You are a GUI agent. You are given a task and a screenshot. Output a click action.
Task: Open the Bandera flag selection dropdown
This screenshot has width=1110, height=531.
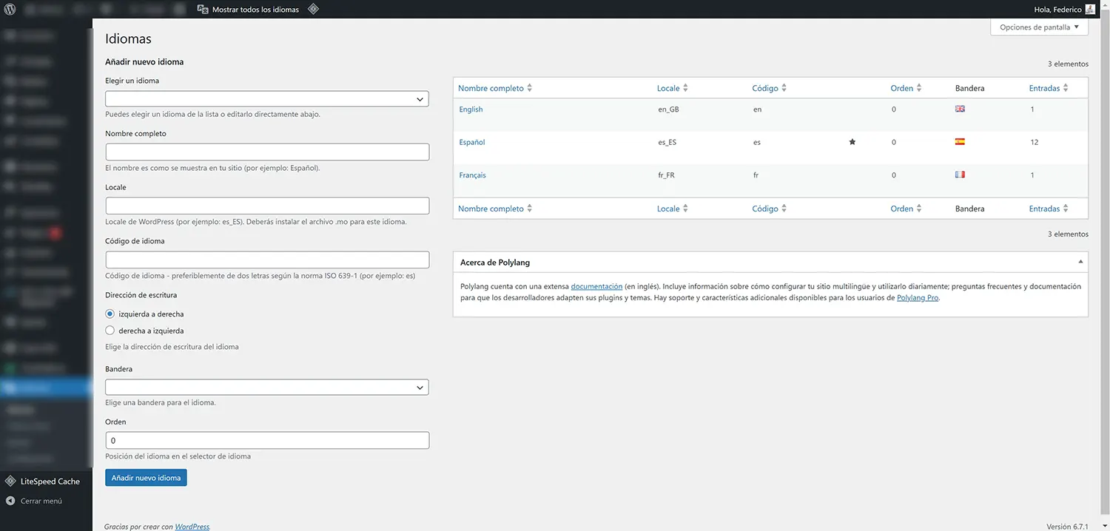(x=266, y=387)
